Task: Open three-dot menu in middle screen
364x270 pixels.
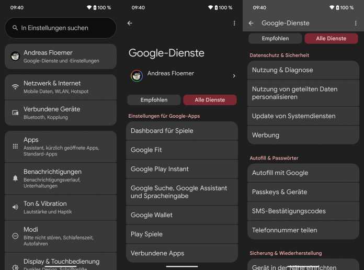Action: tap(234, 23)
